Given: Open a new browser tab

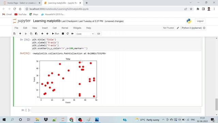Looking at the screenshot, I should [x=87, y=3].
